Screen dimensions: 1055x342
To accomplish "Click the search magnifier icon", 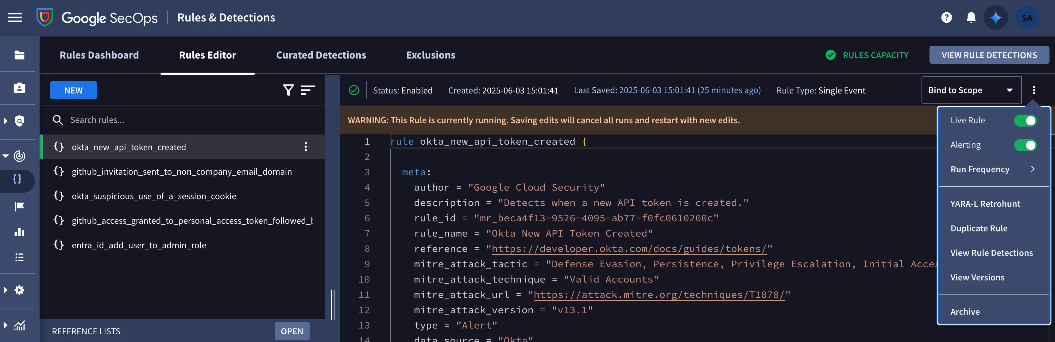I will (x=58, y=120).
